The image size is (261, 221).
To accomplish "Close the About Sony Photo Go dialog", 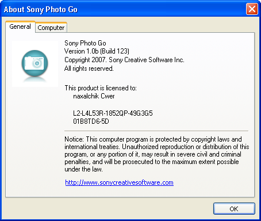I will tap(252, 9).
